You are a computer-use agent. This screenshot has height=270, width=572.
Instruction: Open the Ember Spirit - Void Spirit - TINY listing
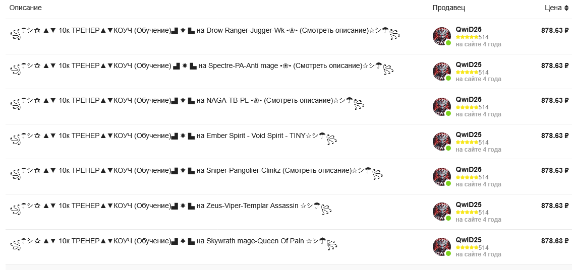[174, 139]
